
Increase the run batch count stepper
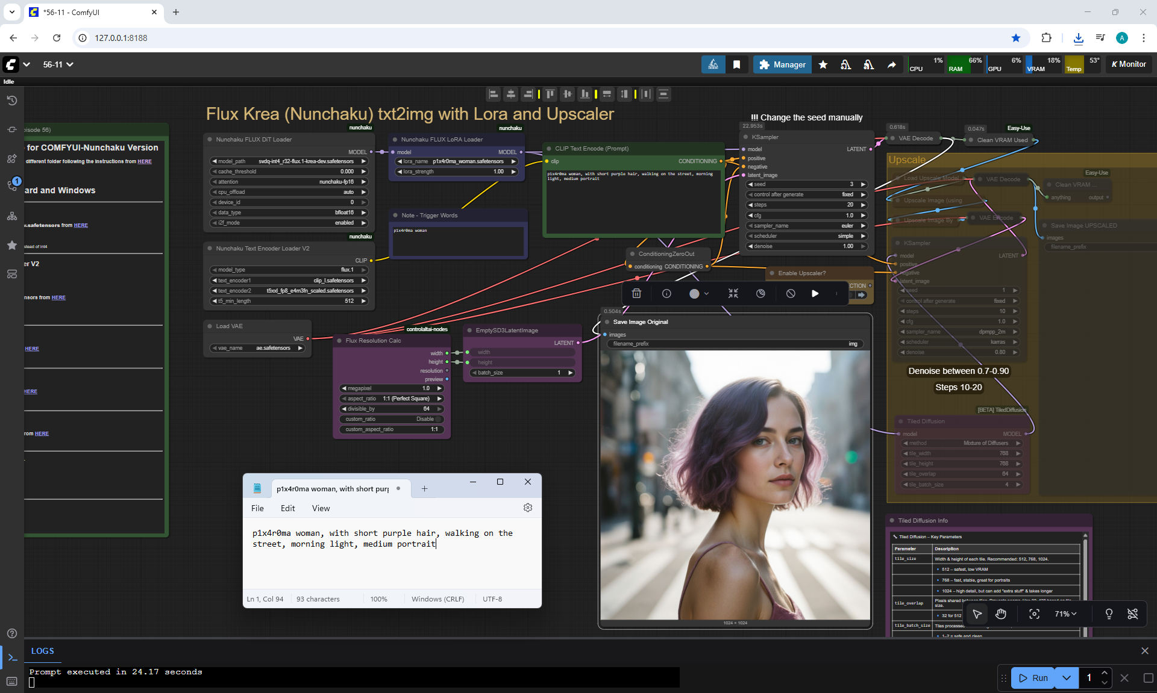pyautogui.click(x=1104, y=673)
